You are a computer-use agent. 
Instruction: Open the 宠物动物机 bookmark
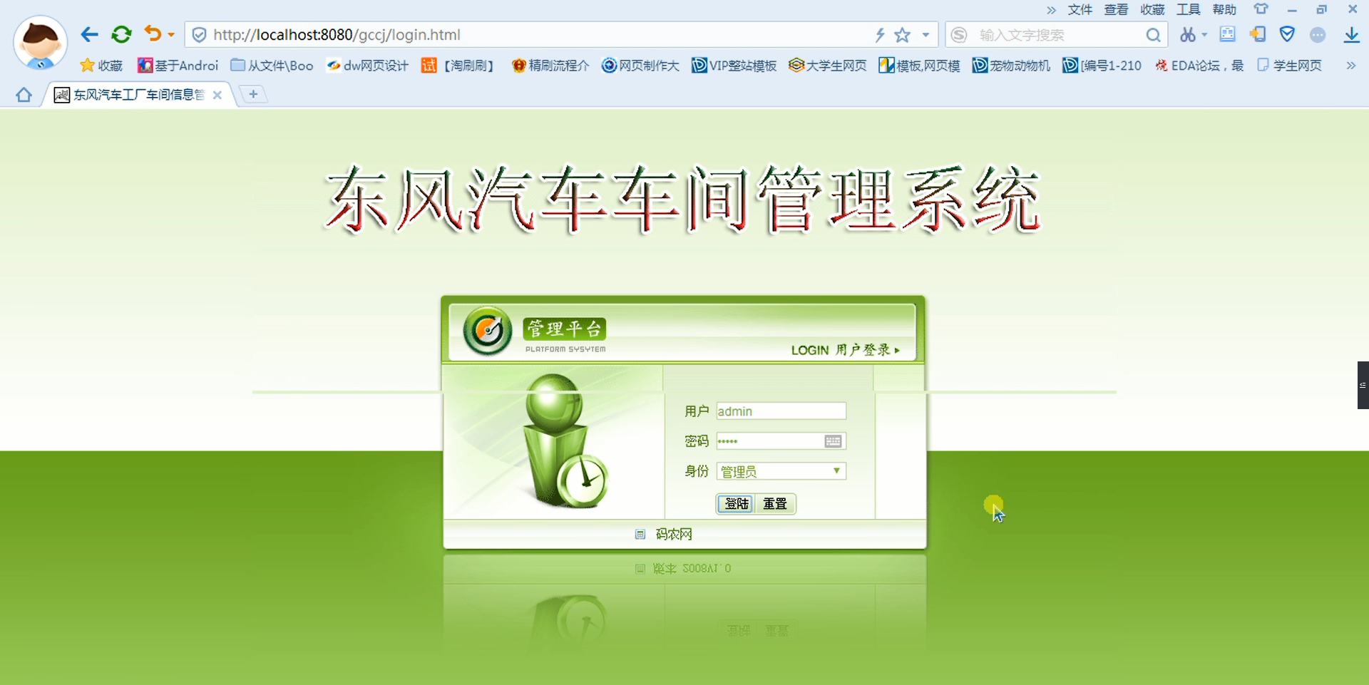pyautogui.click(x=1011, y=66)
